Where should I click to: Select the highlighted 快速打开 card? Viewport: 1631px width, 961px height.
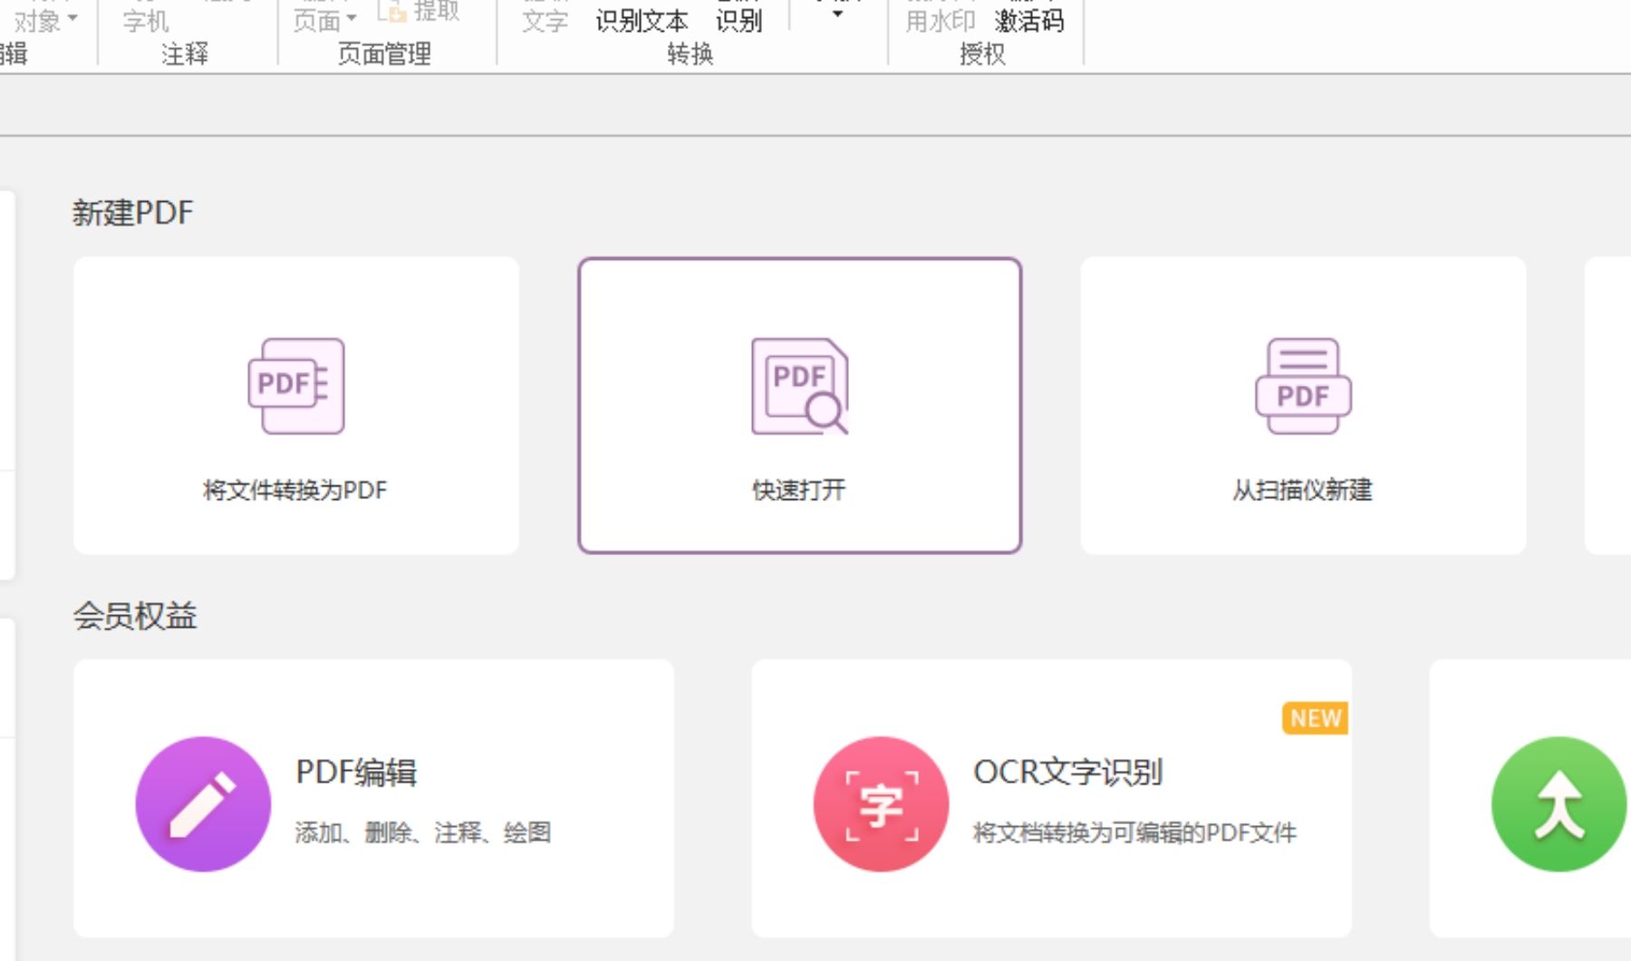pyautogui.click(x=799, y=403)
